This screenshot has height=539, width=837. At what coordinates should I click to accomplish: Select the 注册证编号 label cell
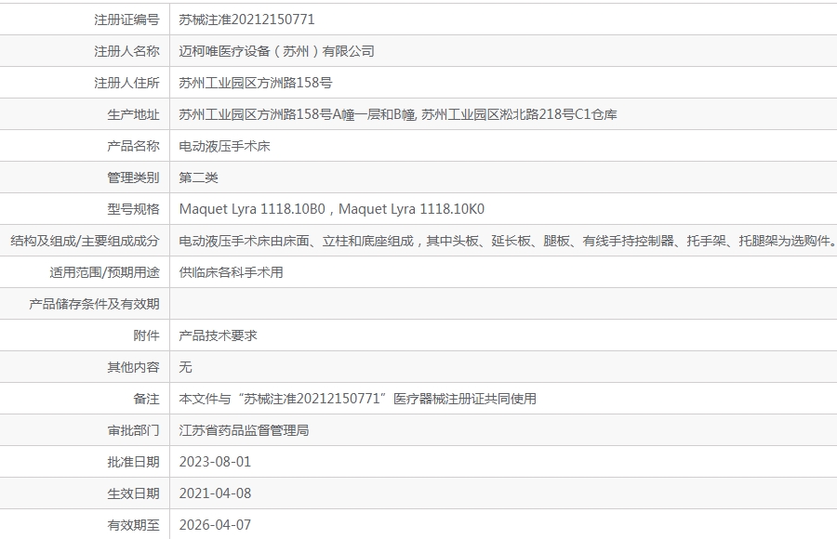(x=85, y=20)
